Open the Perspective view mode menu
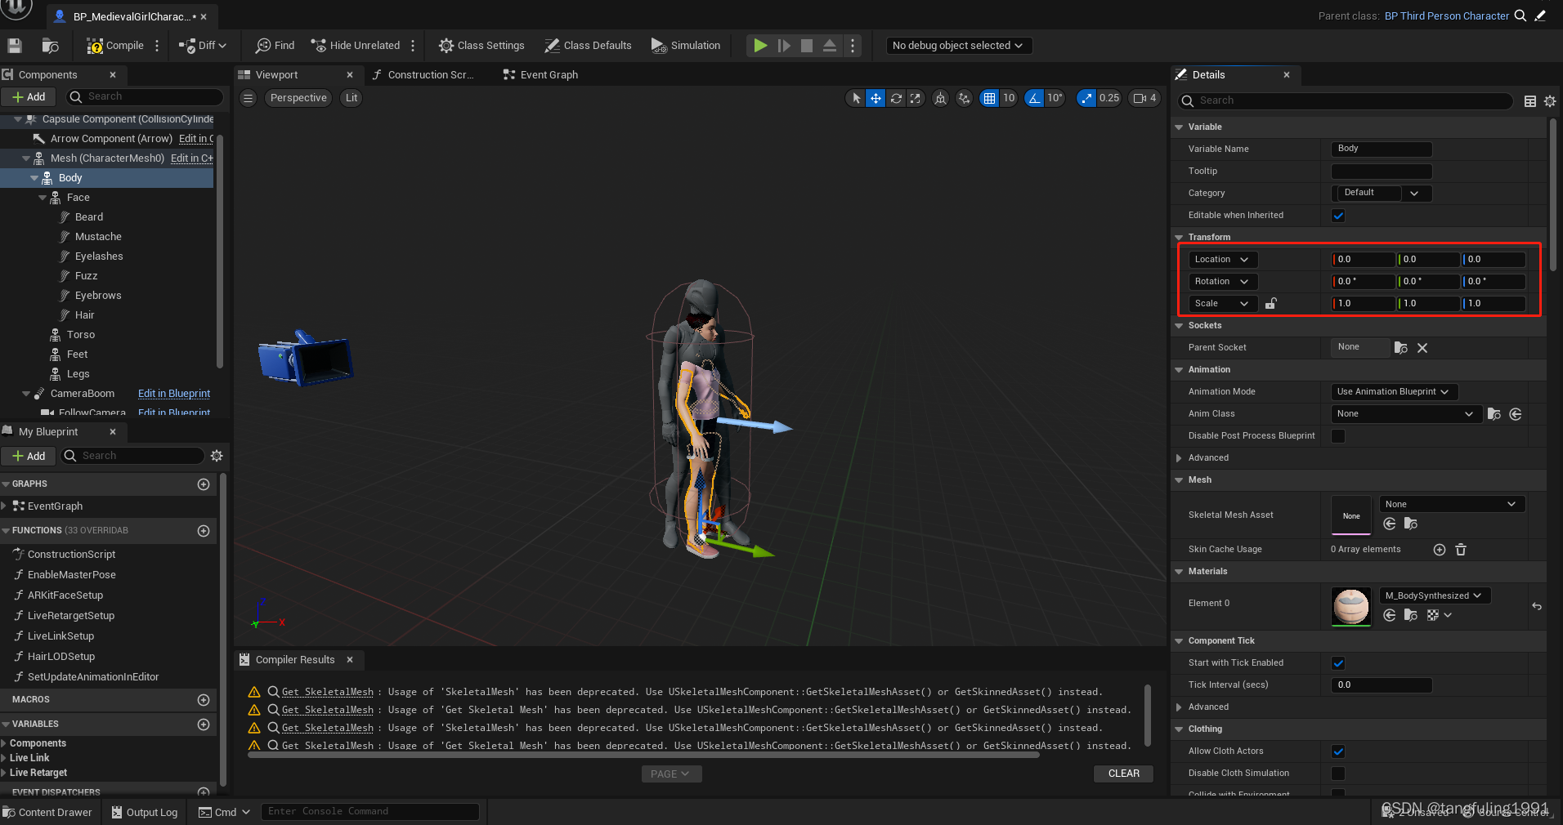Screen dimensions: 1563x825 click(x=298, y=98)
